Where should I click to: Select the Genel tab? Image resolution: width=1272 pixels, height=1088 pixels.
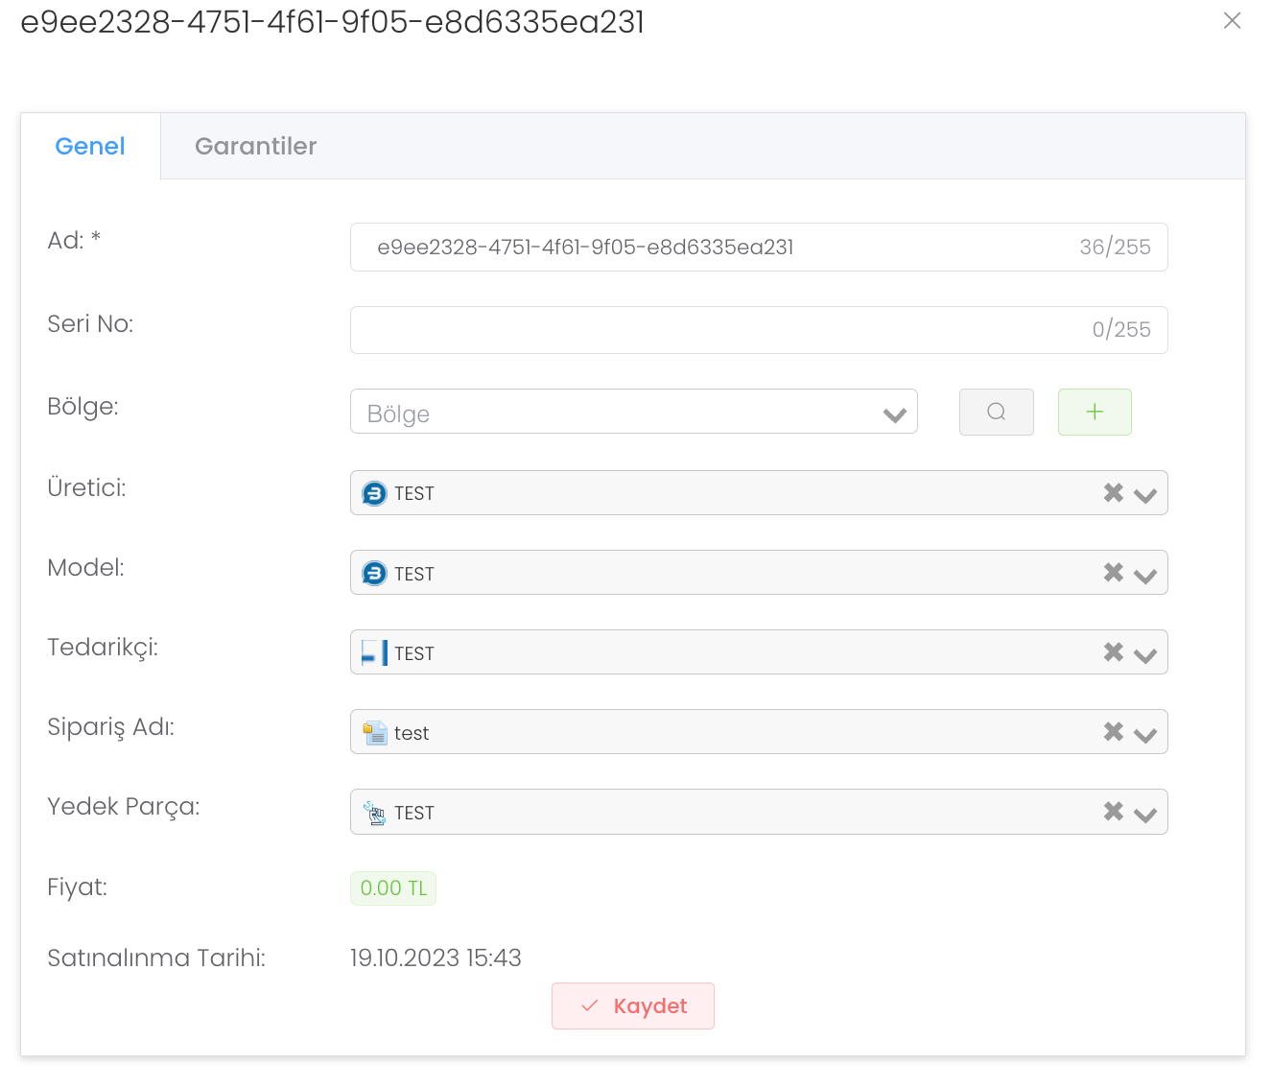tap(90, 146)
